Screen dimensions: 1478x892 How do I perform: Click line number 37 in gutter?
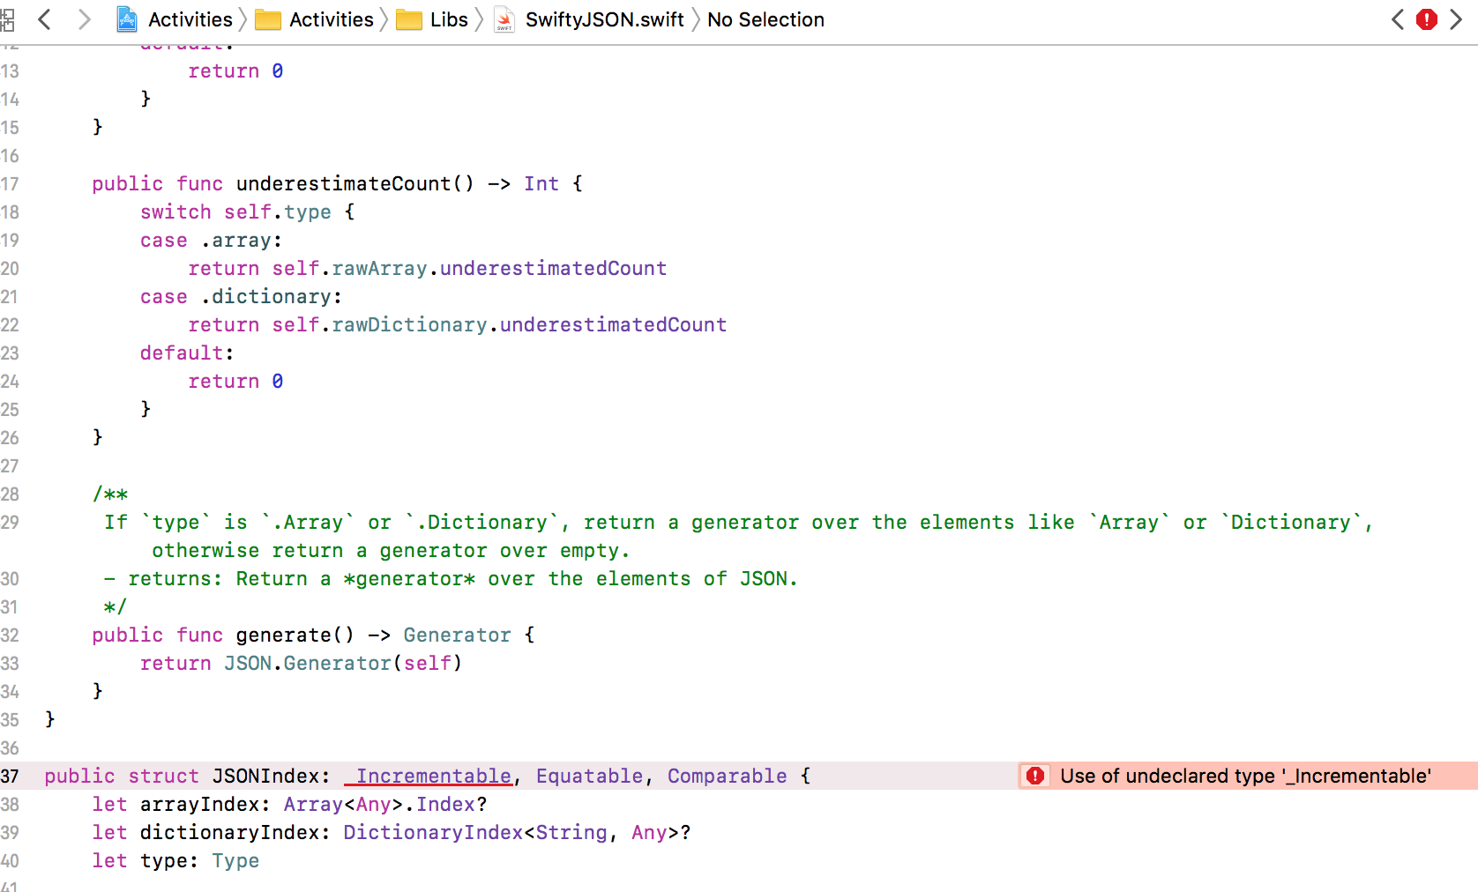[x=10, y=776]
